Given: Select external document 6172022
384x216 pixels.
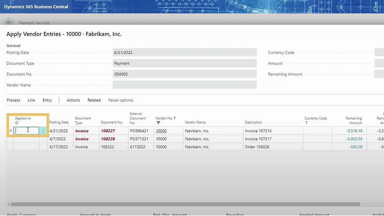Looking at the screenshot, I should 141,147.
